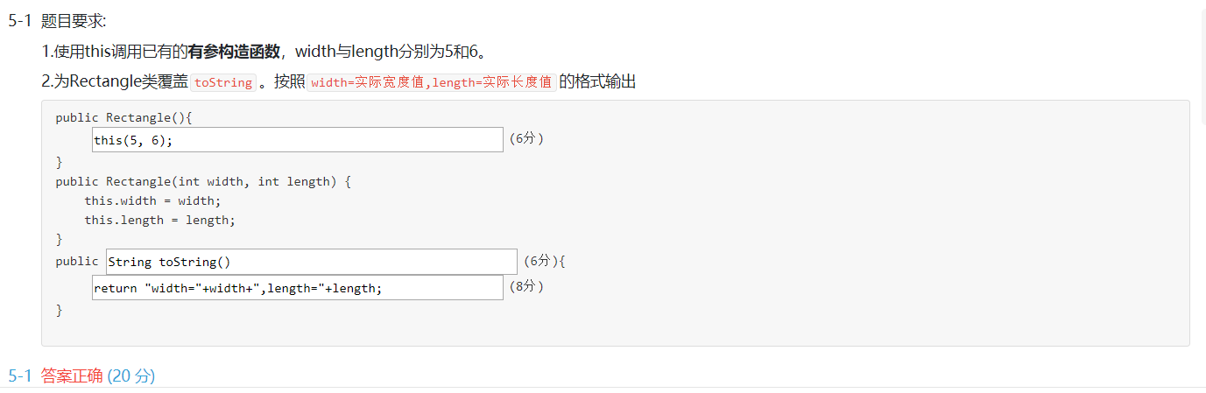Click the "this.width = width;" code line
The height and width of the screenshot is (393, 1206).
pyautogui.click(x=152, y=200)
